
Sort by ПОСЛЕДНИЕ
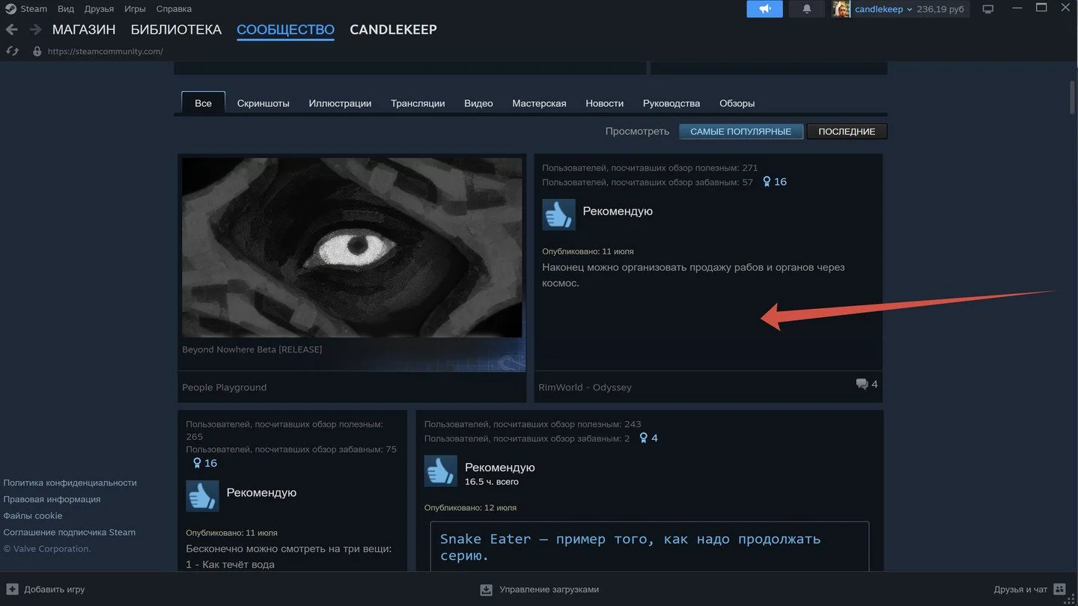847,132
